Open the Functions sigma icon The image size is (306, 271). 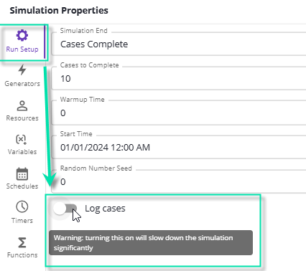coord(22,242)
